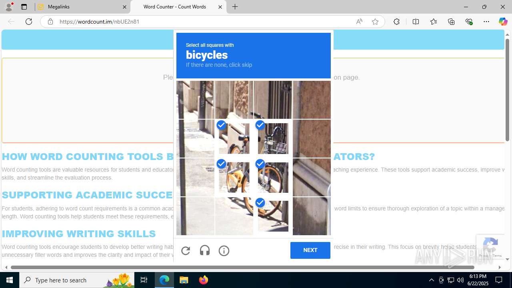Image resolution: width=512 pixels, height=288 pixels.
Task: Open Browser essentials
Action: (469, 22)
